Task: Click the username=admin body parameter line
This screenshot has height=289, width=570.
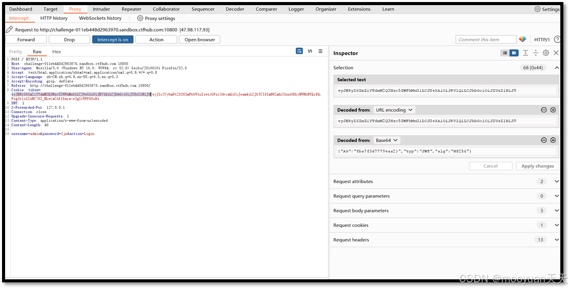Action: 52,134
